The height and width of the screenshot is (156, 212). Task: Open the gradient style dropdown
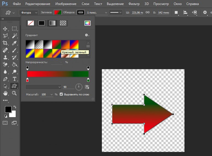[x=43, y=87]
